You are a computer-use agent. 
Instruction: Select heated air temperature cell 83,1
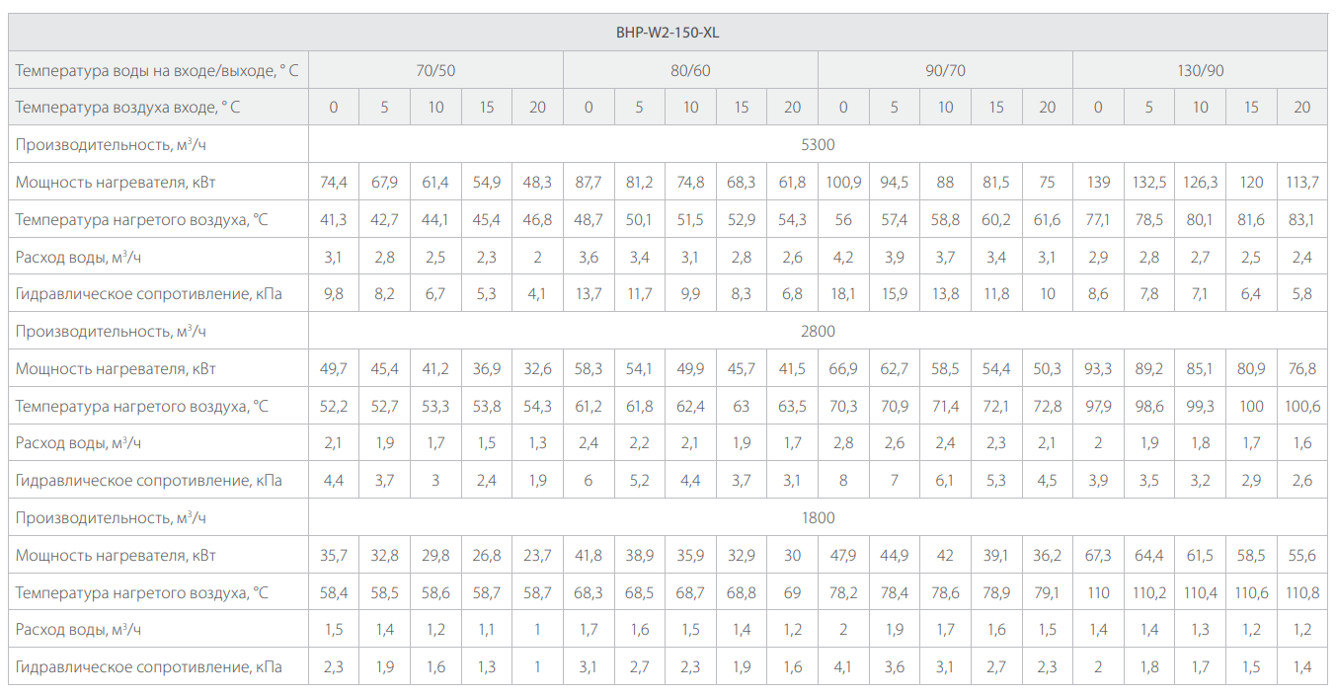pyautogui.click(x=1301, y=220)
